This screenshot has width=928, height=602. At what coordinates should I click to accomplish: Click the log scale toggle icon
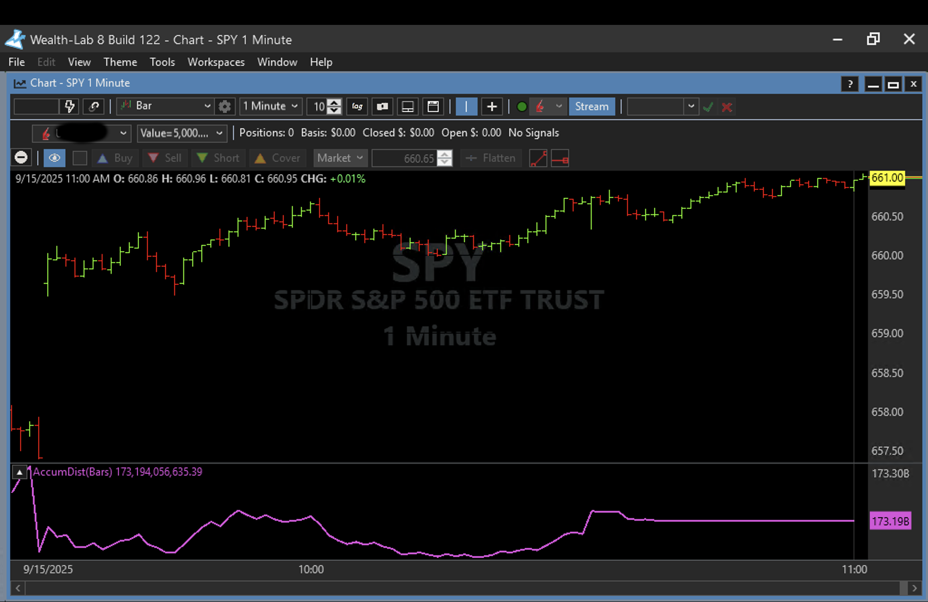357,107
